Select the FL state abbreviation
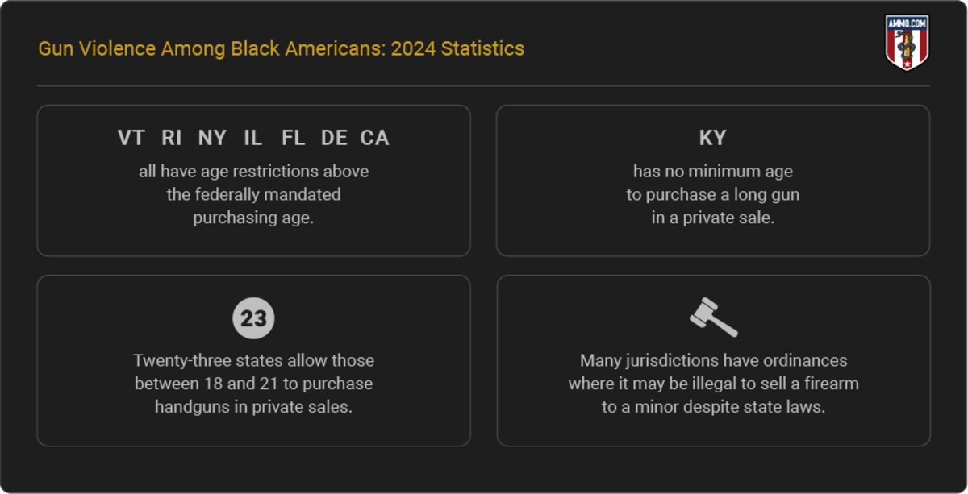This screenshot has height=494, width=968. [293, 138]
